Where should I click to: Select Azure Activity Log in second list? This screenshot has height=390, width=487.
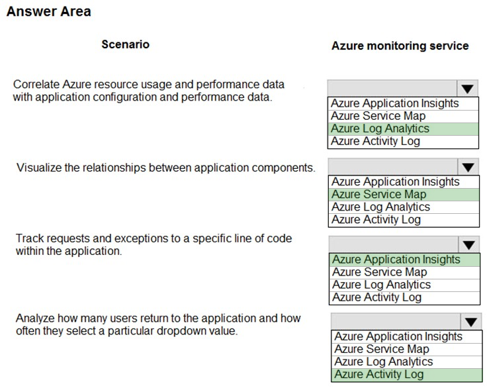pyautogui.click(x=404, y=220)
